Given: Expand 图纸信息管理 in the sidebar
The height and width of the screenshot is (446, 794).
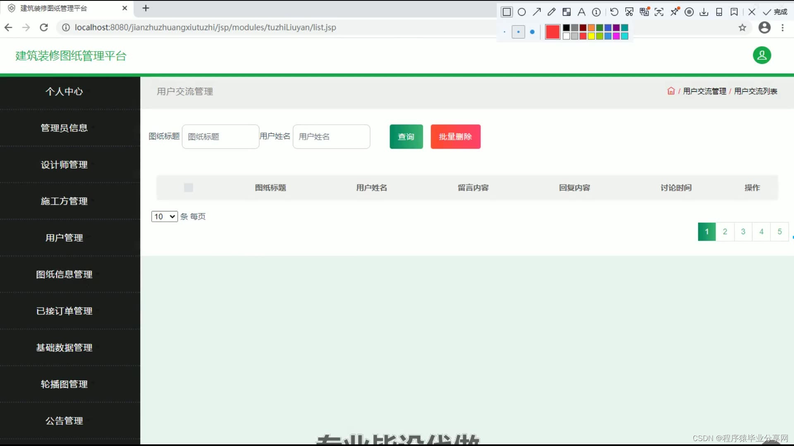Looking at the screenshot, I should (64, 275).
